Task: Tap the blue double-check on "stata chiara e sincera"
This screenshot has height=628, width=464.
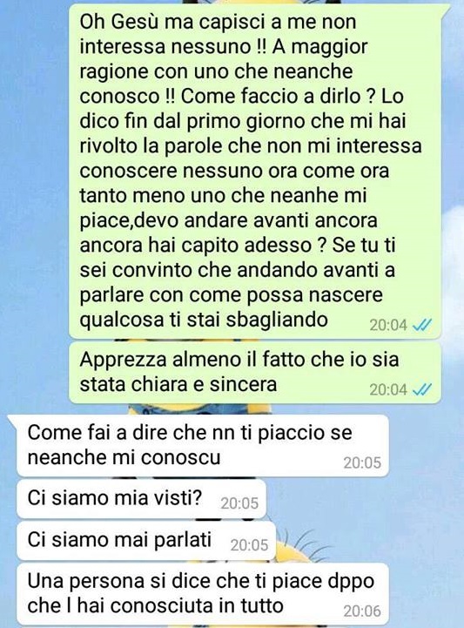Action: 422,389
